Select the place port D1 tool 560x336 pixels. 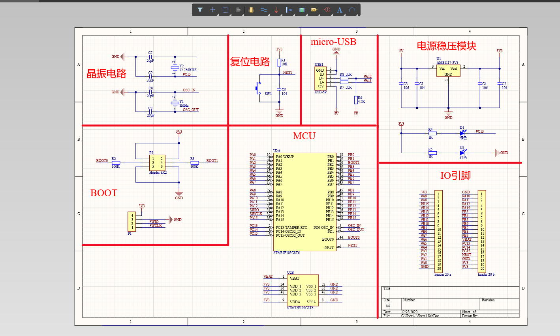point(314,10)
